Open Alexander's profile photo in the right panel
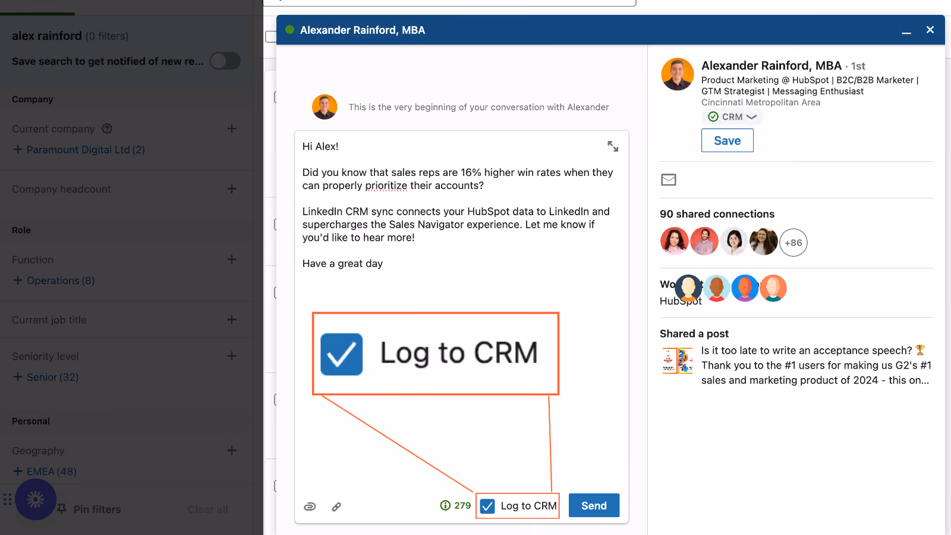Screen dimensions: 951x535 click(678, 74)
